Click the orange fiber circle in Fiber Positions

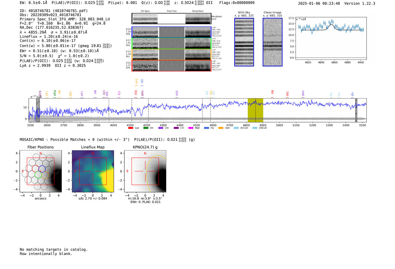[45, 175]
